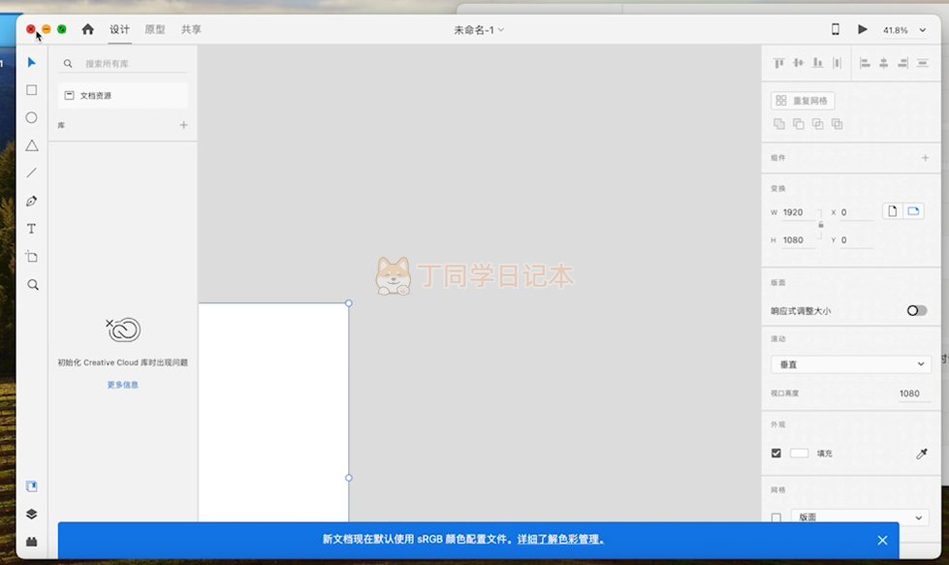
Task: Select the Select (arrow) tool
Action: click(x=31, y=62)
